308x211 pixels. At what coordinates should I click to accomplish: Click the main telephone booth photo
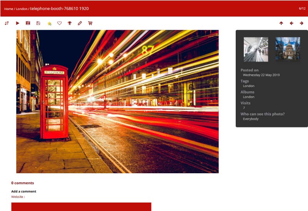[117, 102]
